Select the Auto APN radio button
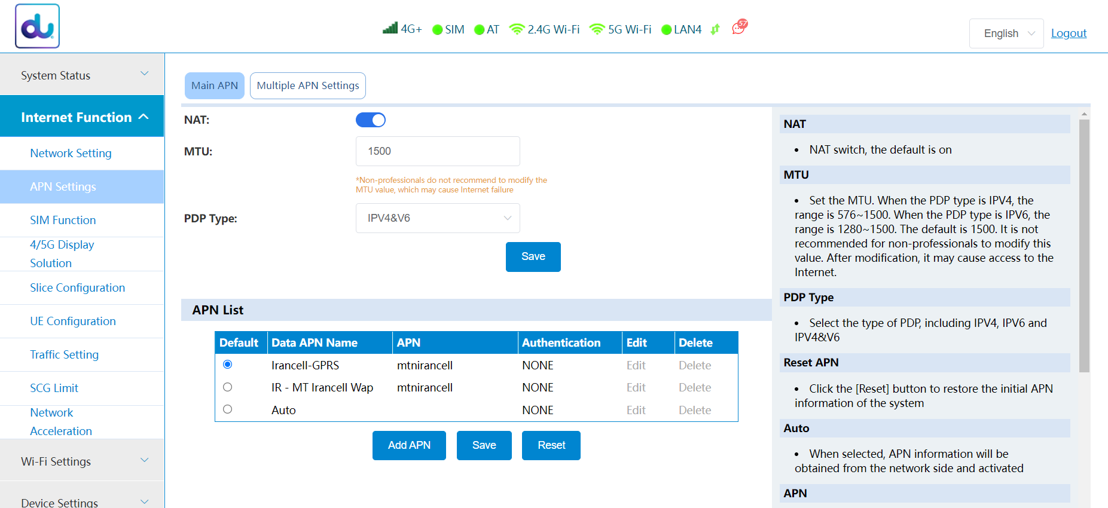This screenshot has height=508, width=1108. [x=227, y=409]
